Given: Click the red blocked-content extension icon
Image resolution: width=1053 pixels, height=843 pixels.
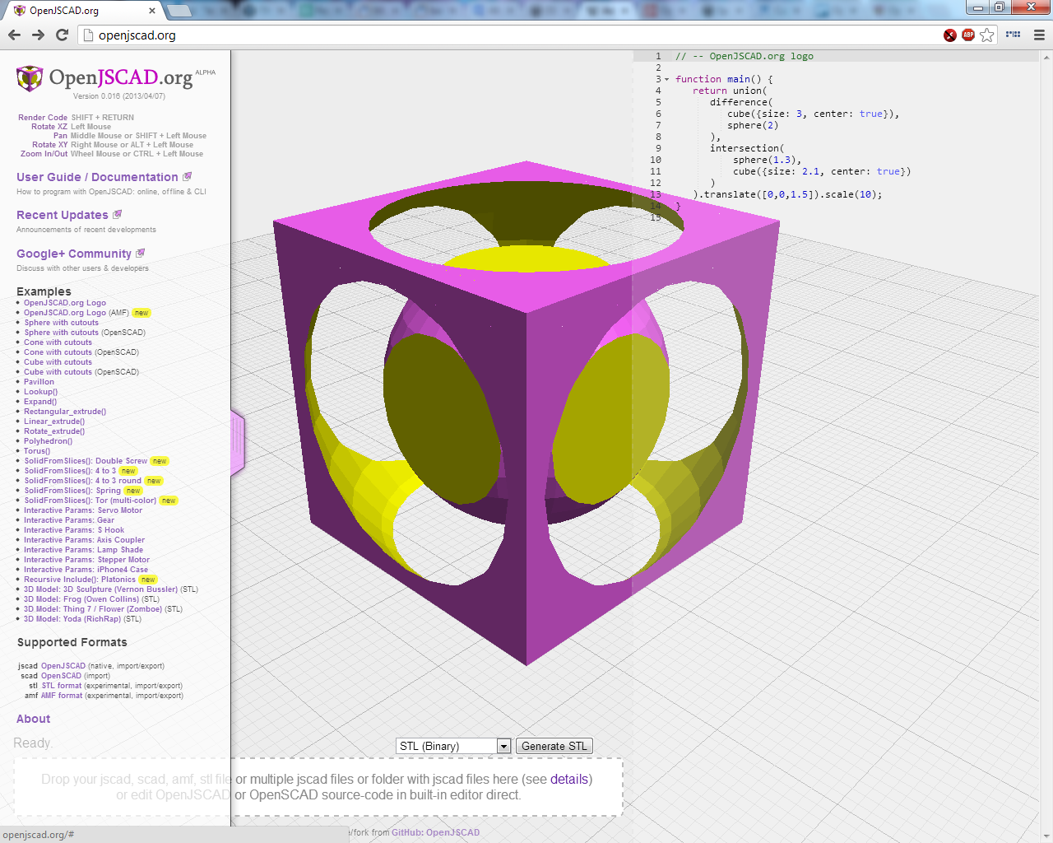Looking at the screenshot, I should click(950, 35).
